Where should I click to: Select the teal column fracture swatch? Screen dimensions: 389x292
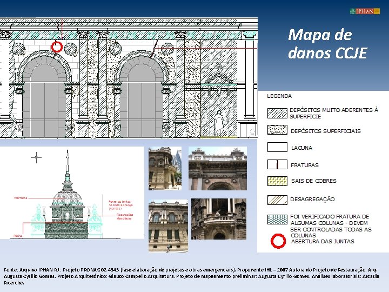pyautogui.click(x=277, y=220)
